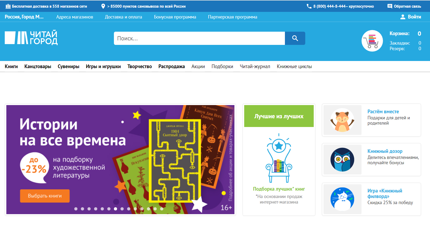Open the shopping cart icon
Screen dimensions: 430x226
coord(372,41)
